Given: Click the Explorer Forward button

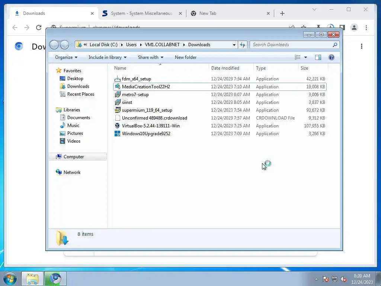Looking at the screenshot, I should point(64,45).
